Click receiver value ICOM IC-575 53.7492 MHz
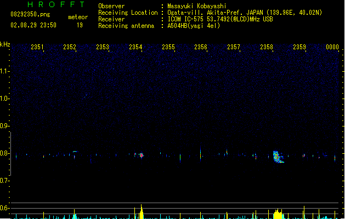Screen dimensions: 345x219 tap(220, 19)
